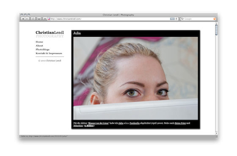Open the search magnifier dropdown
237x156 pixels.
[x=182, y=19]
